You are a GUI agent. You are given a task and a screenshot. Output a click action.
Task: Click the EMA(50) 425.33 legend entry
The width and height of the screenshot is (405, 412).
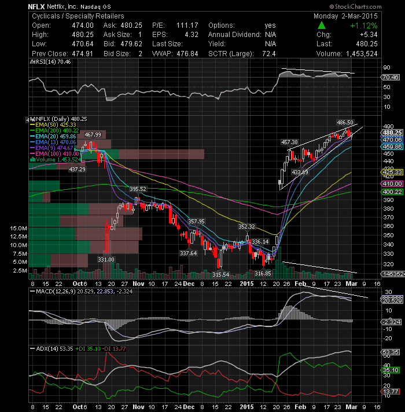[x=53, y=125]
